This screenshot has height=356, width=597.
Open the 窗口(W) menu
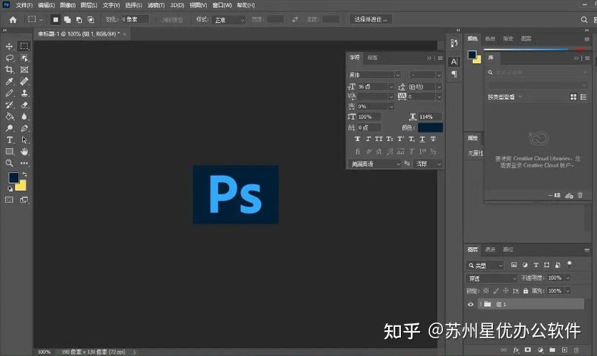[223, 5]
